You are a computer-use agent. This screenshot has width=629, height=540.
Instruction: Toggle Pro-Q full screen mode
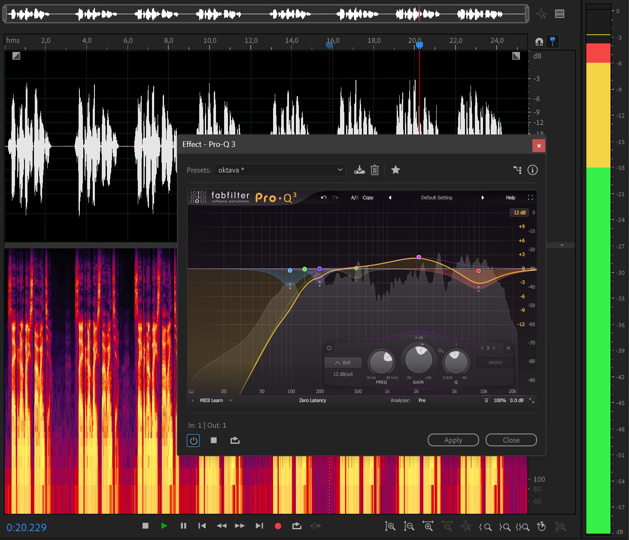[x=530, y=198]
